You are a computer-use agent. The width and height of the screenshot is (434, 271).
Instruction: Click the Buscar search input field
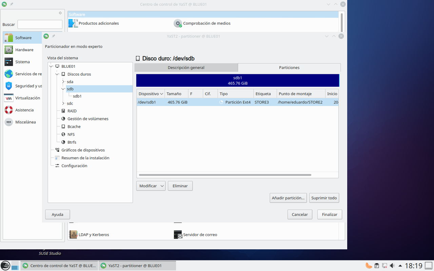pyautogui.click(x=40, y=24)
